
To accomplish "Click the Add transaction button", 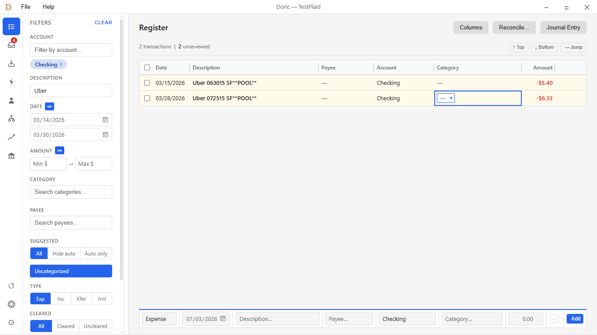I will (x=576, y=319).
